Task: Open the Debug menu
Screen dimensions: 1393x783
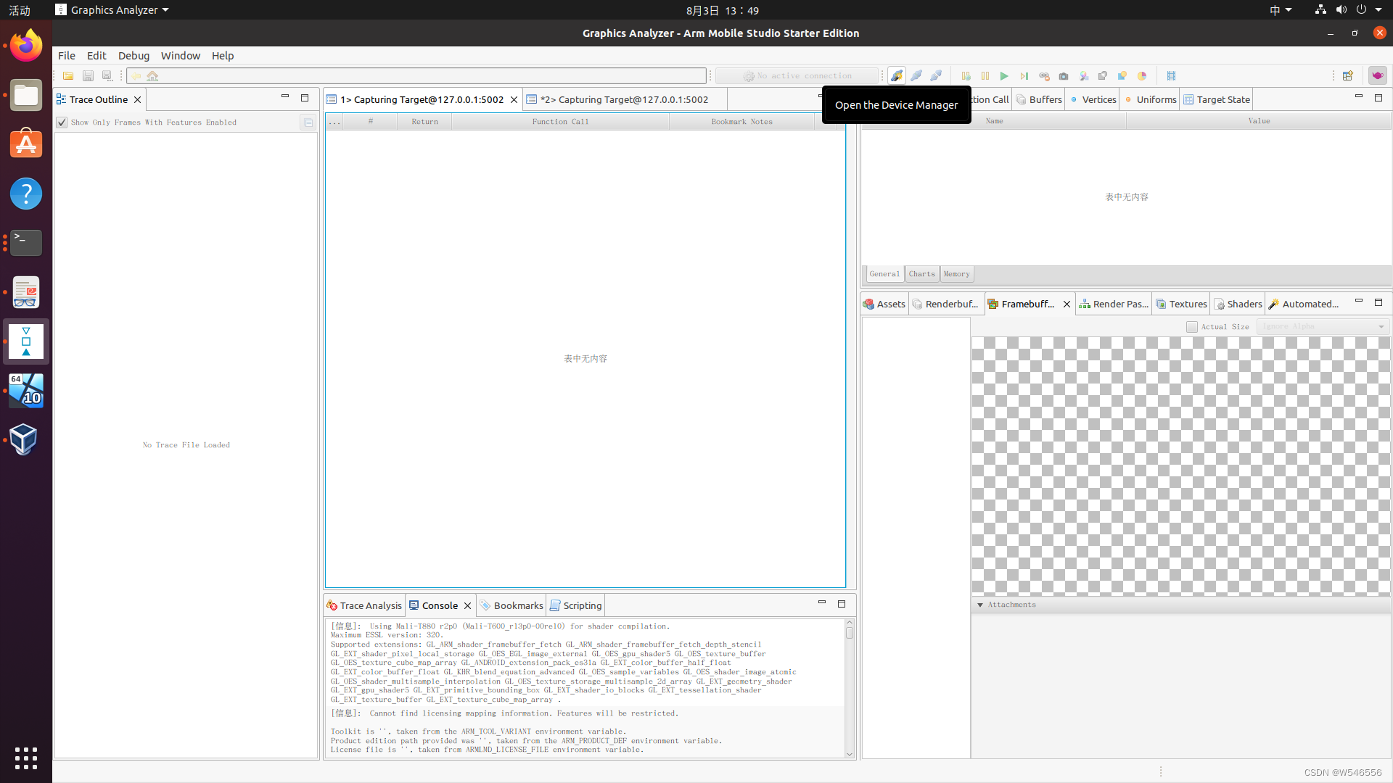Action: [133, 55]
